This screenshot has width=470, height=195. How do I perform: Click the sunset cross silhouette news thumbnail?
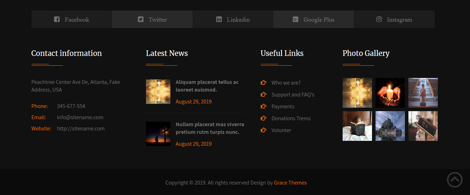[x=158, y=134]
